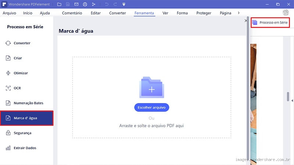Select Segurança option in sidebar
This screenshot has height=165, width=294.
[22, 133]
